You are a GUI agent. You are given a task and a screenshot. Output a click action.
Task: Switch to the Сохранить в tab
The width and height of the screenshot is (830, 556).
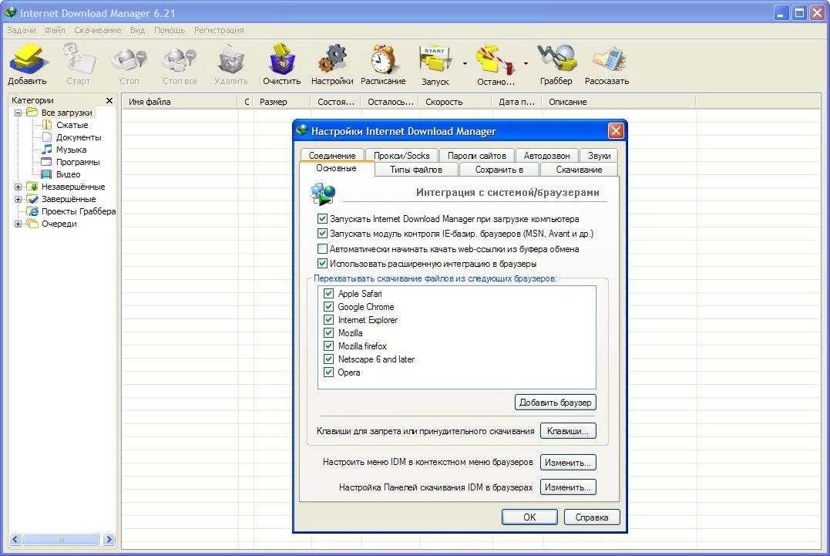coord(499,170)
